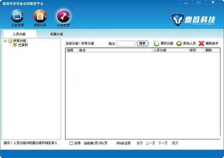Switch to the 机器分组 tab
The height and width of the screenshot is (158, 224).
57,34
